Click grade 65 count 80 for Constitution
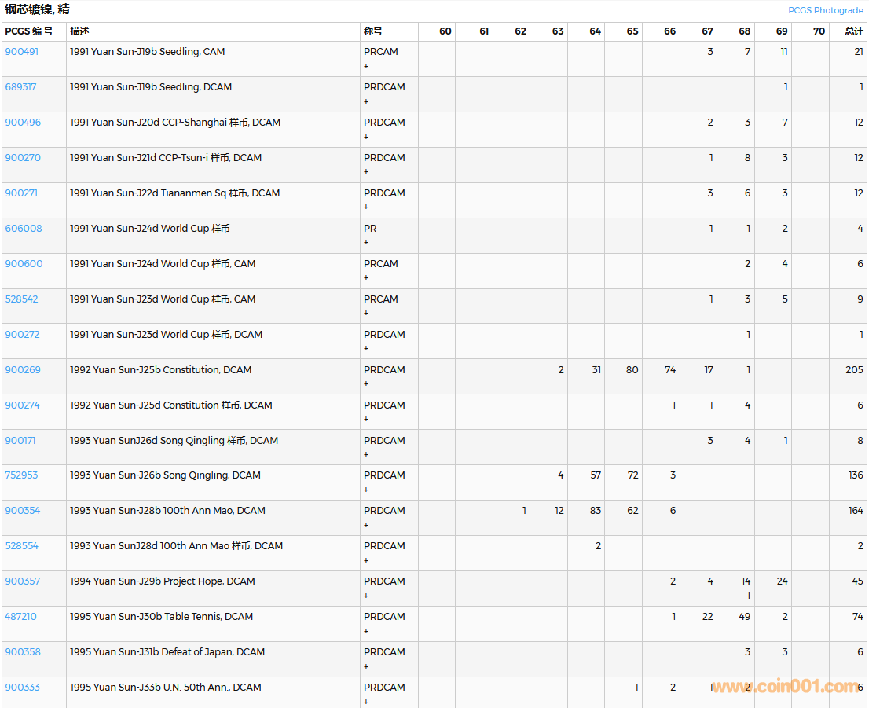This screenshot has height=708, width=869. coord(632,370)
